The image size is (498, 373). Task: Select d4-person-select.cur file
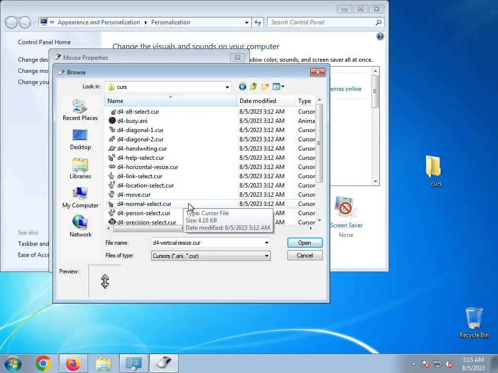tap(144, 213)
